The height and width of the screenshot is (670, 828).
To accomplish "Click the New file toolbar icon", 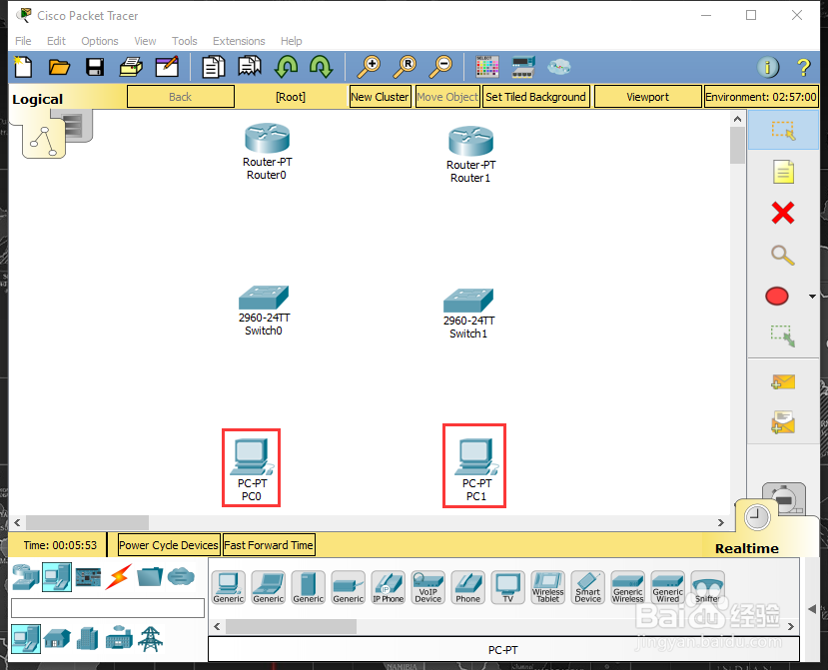I will 23,67.
